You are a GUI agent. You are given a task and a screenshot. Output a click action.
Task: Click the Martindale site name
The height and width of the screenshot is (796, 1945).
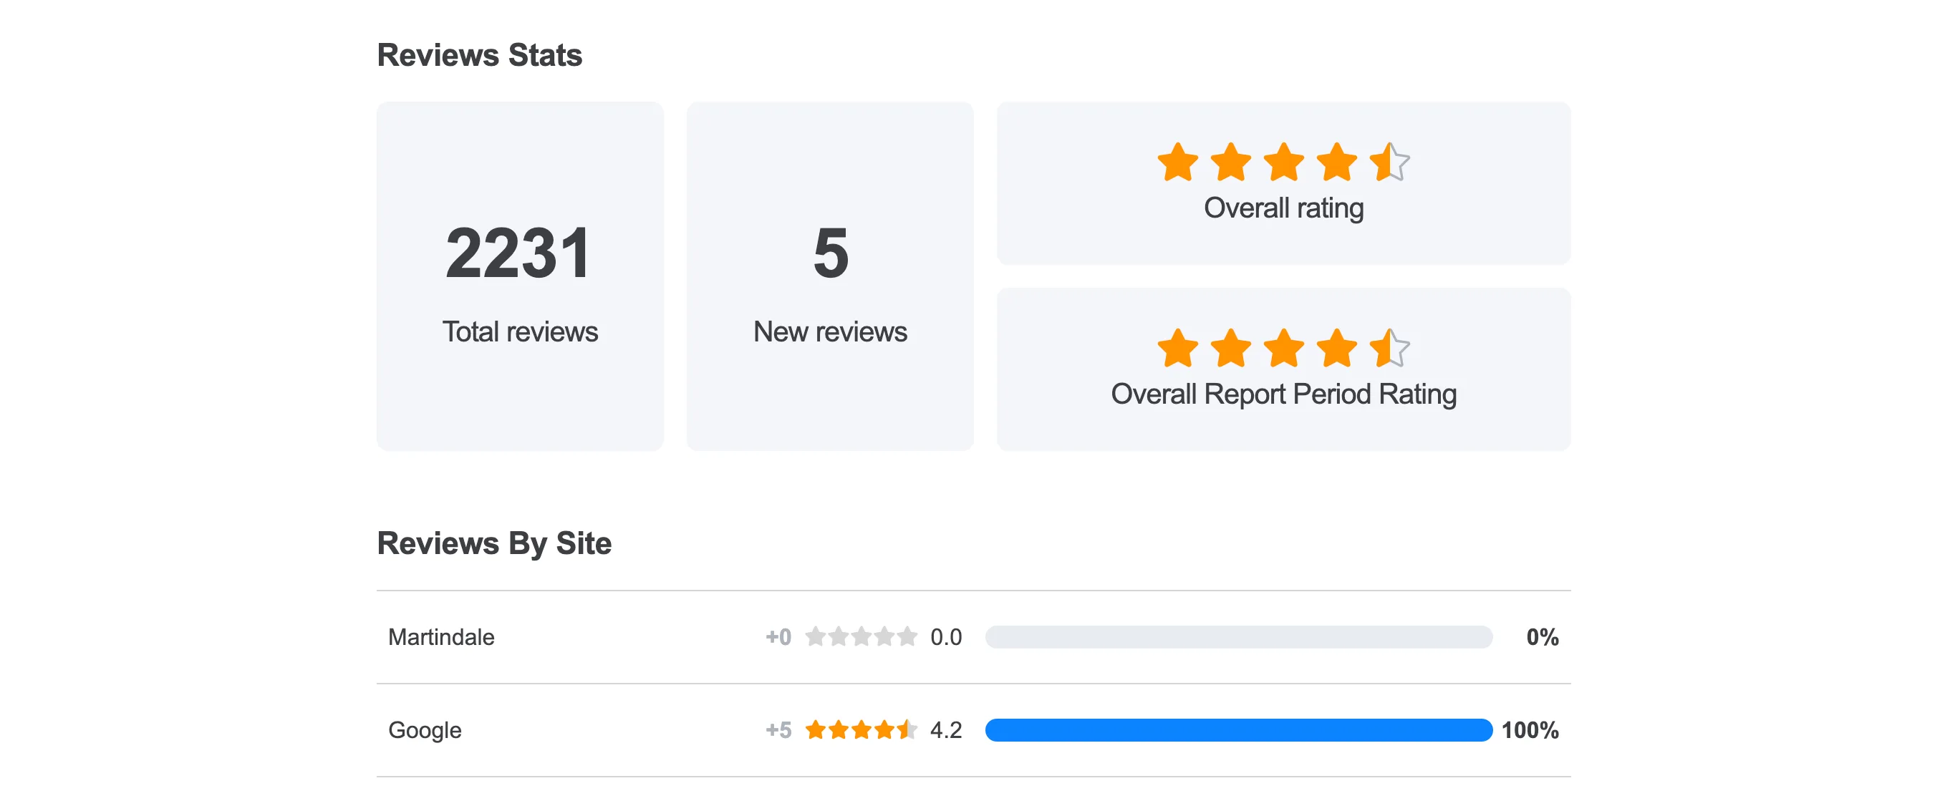tap(441, 637)
